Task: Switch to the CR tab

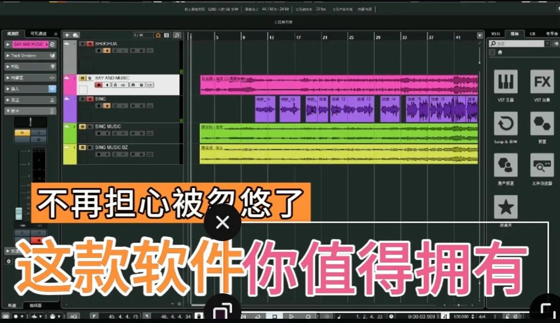Action: 533,33
